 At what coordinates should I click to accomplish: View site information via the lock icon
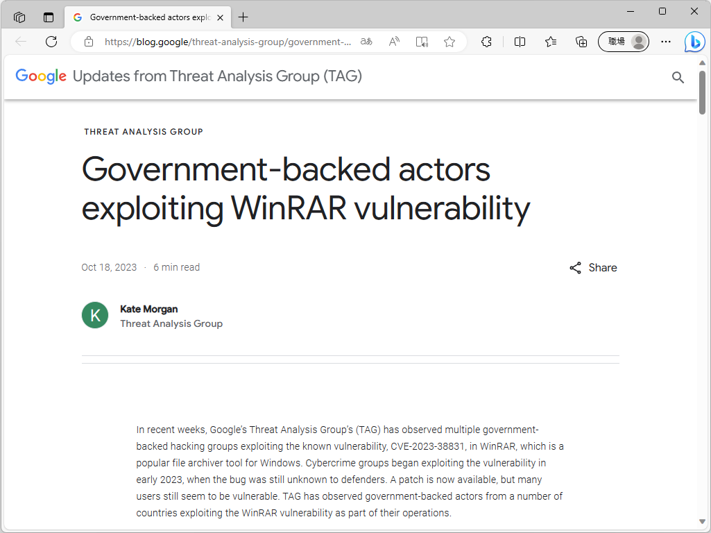pos(88,42)
